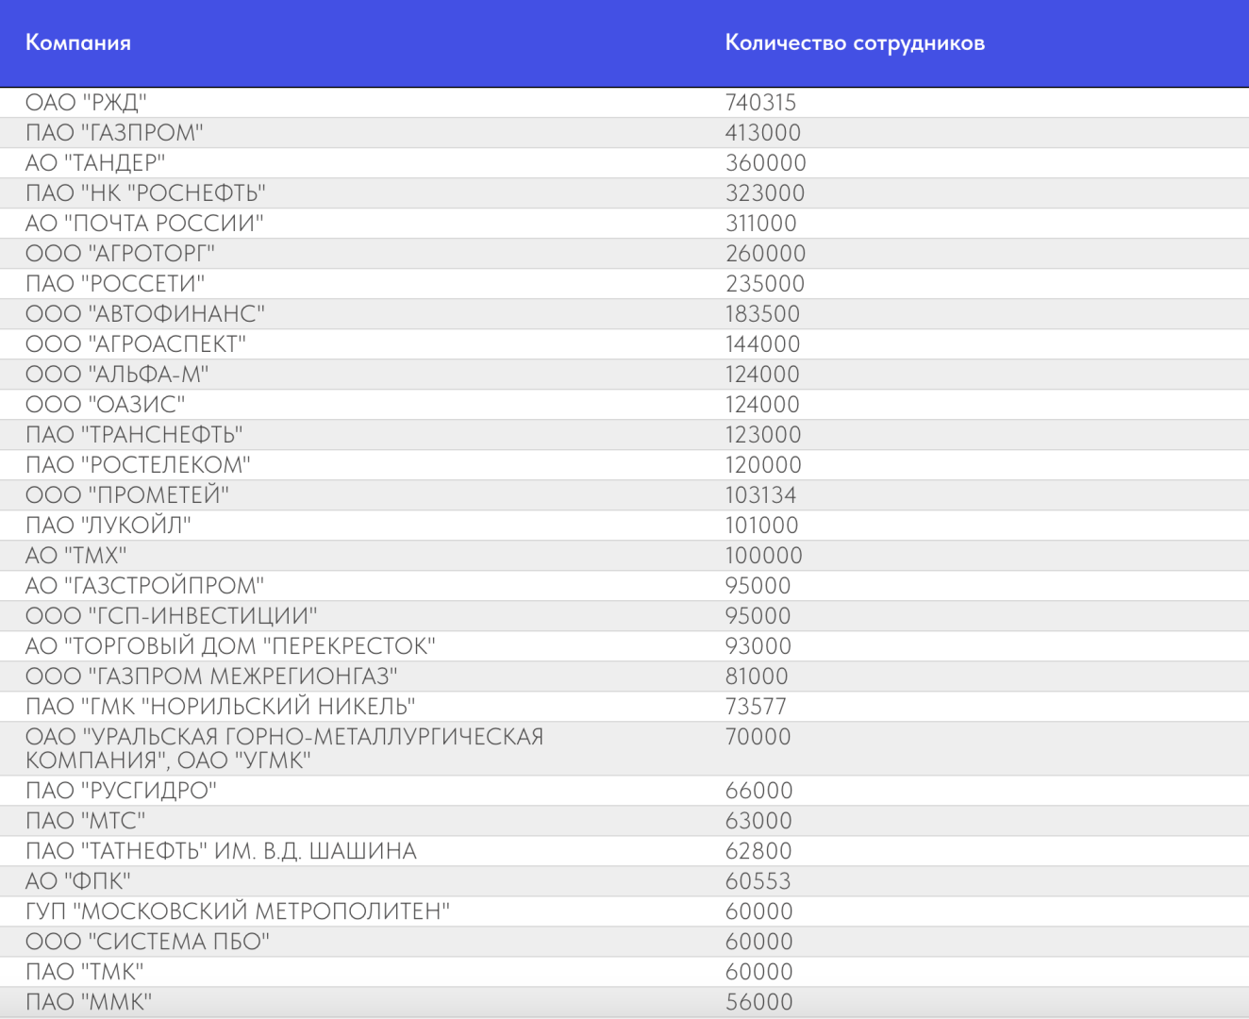Click the ПАО "ГАЗПРОМ" cell
This screenshot has width=1249, height=1019.
pyautogui.click(x=114, y=132)
